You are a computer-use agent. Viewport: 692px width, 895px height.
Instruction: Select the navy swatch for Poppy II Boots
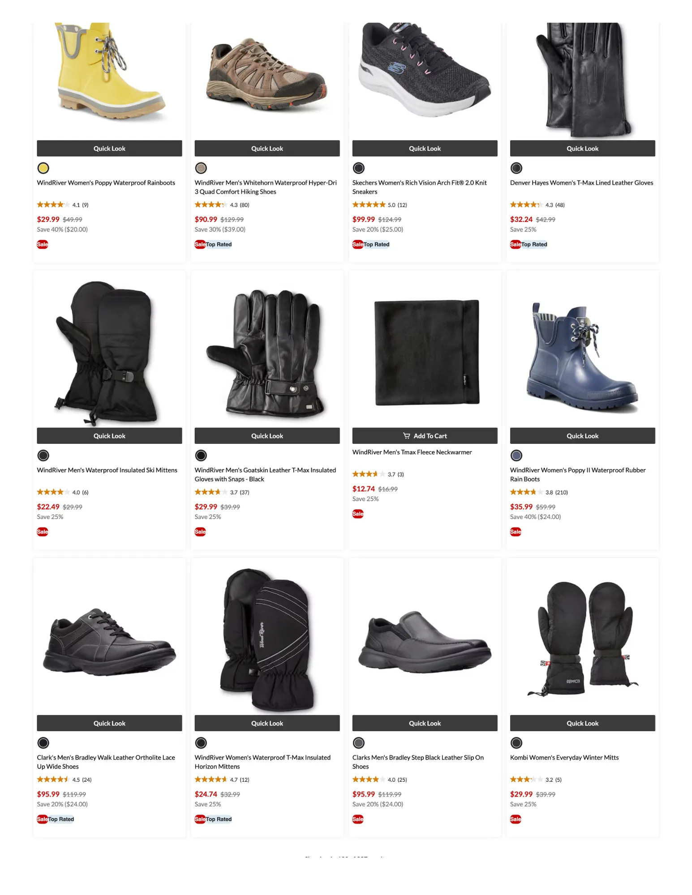pyautogui.click(x=516, y=456)
